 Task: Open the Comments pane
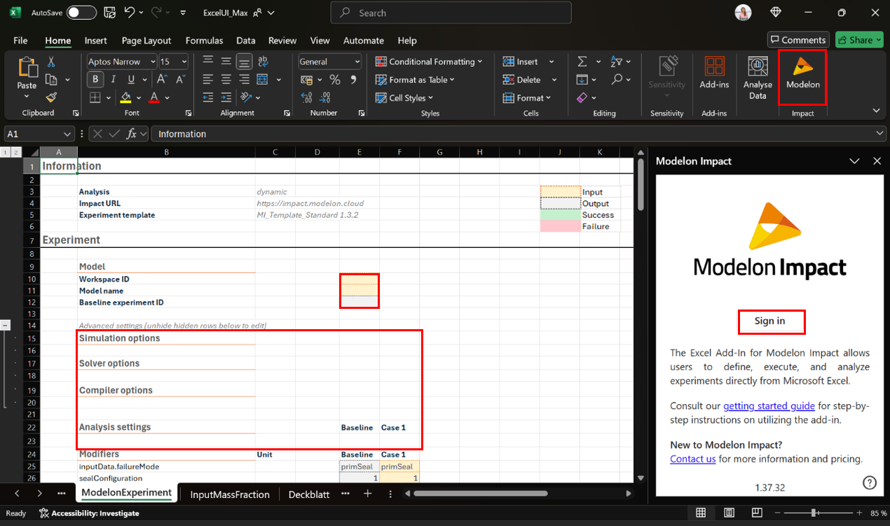[x=798, y=40]
